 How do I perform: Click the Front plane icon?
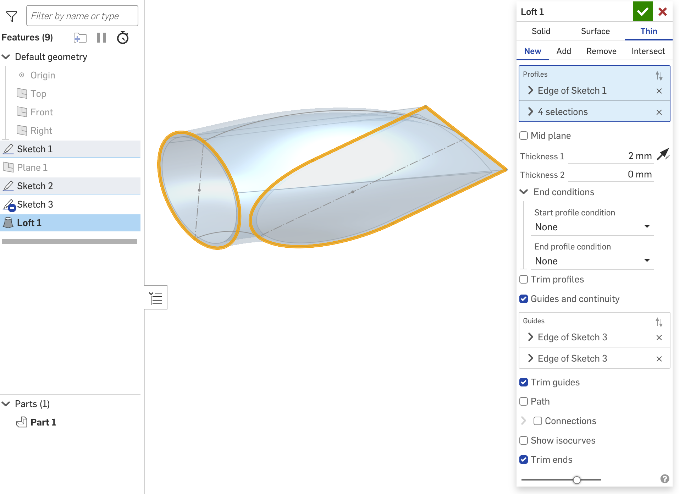tap(22, 112)
